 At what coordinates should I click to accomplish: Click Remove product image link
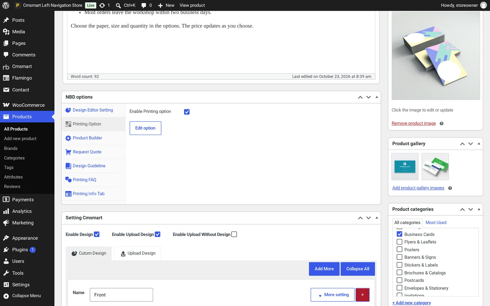pyautogui.click(x=413, y=123)
